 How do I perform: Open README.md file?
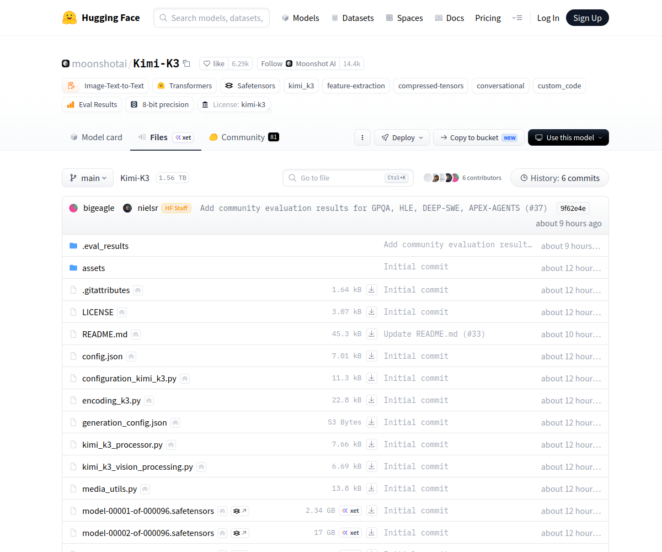point(105,334)
